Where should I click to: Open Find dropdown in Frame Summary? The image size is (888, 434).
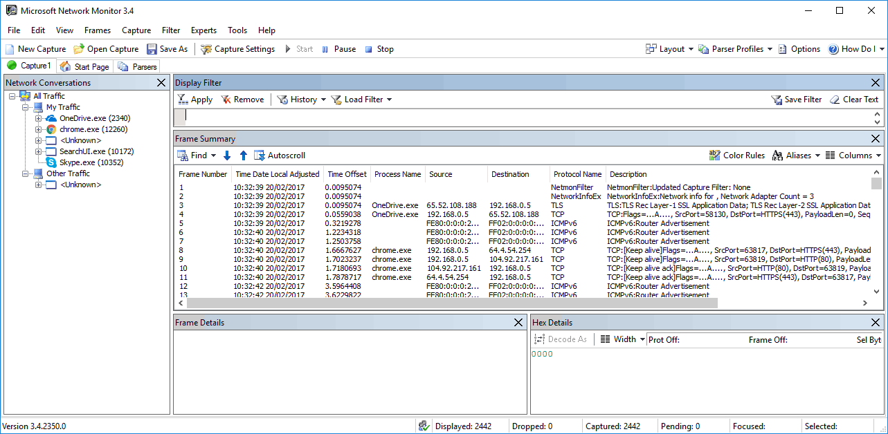pos(197,155)
